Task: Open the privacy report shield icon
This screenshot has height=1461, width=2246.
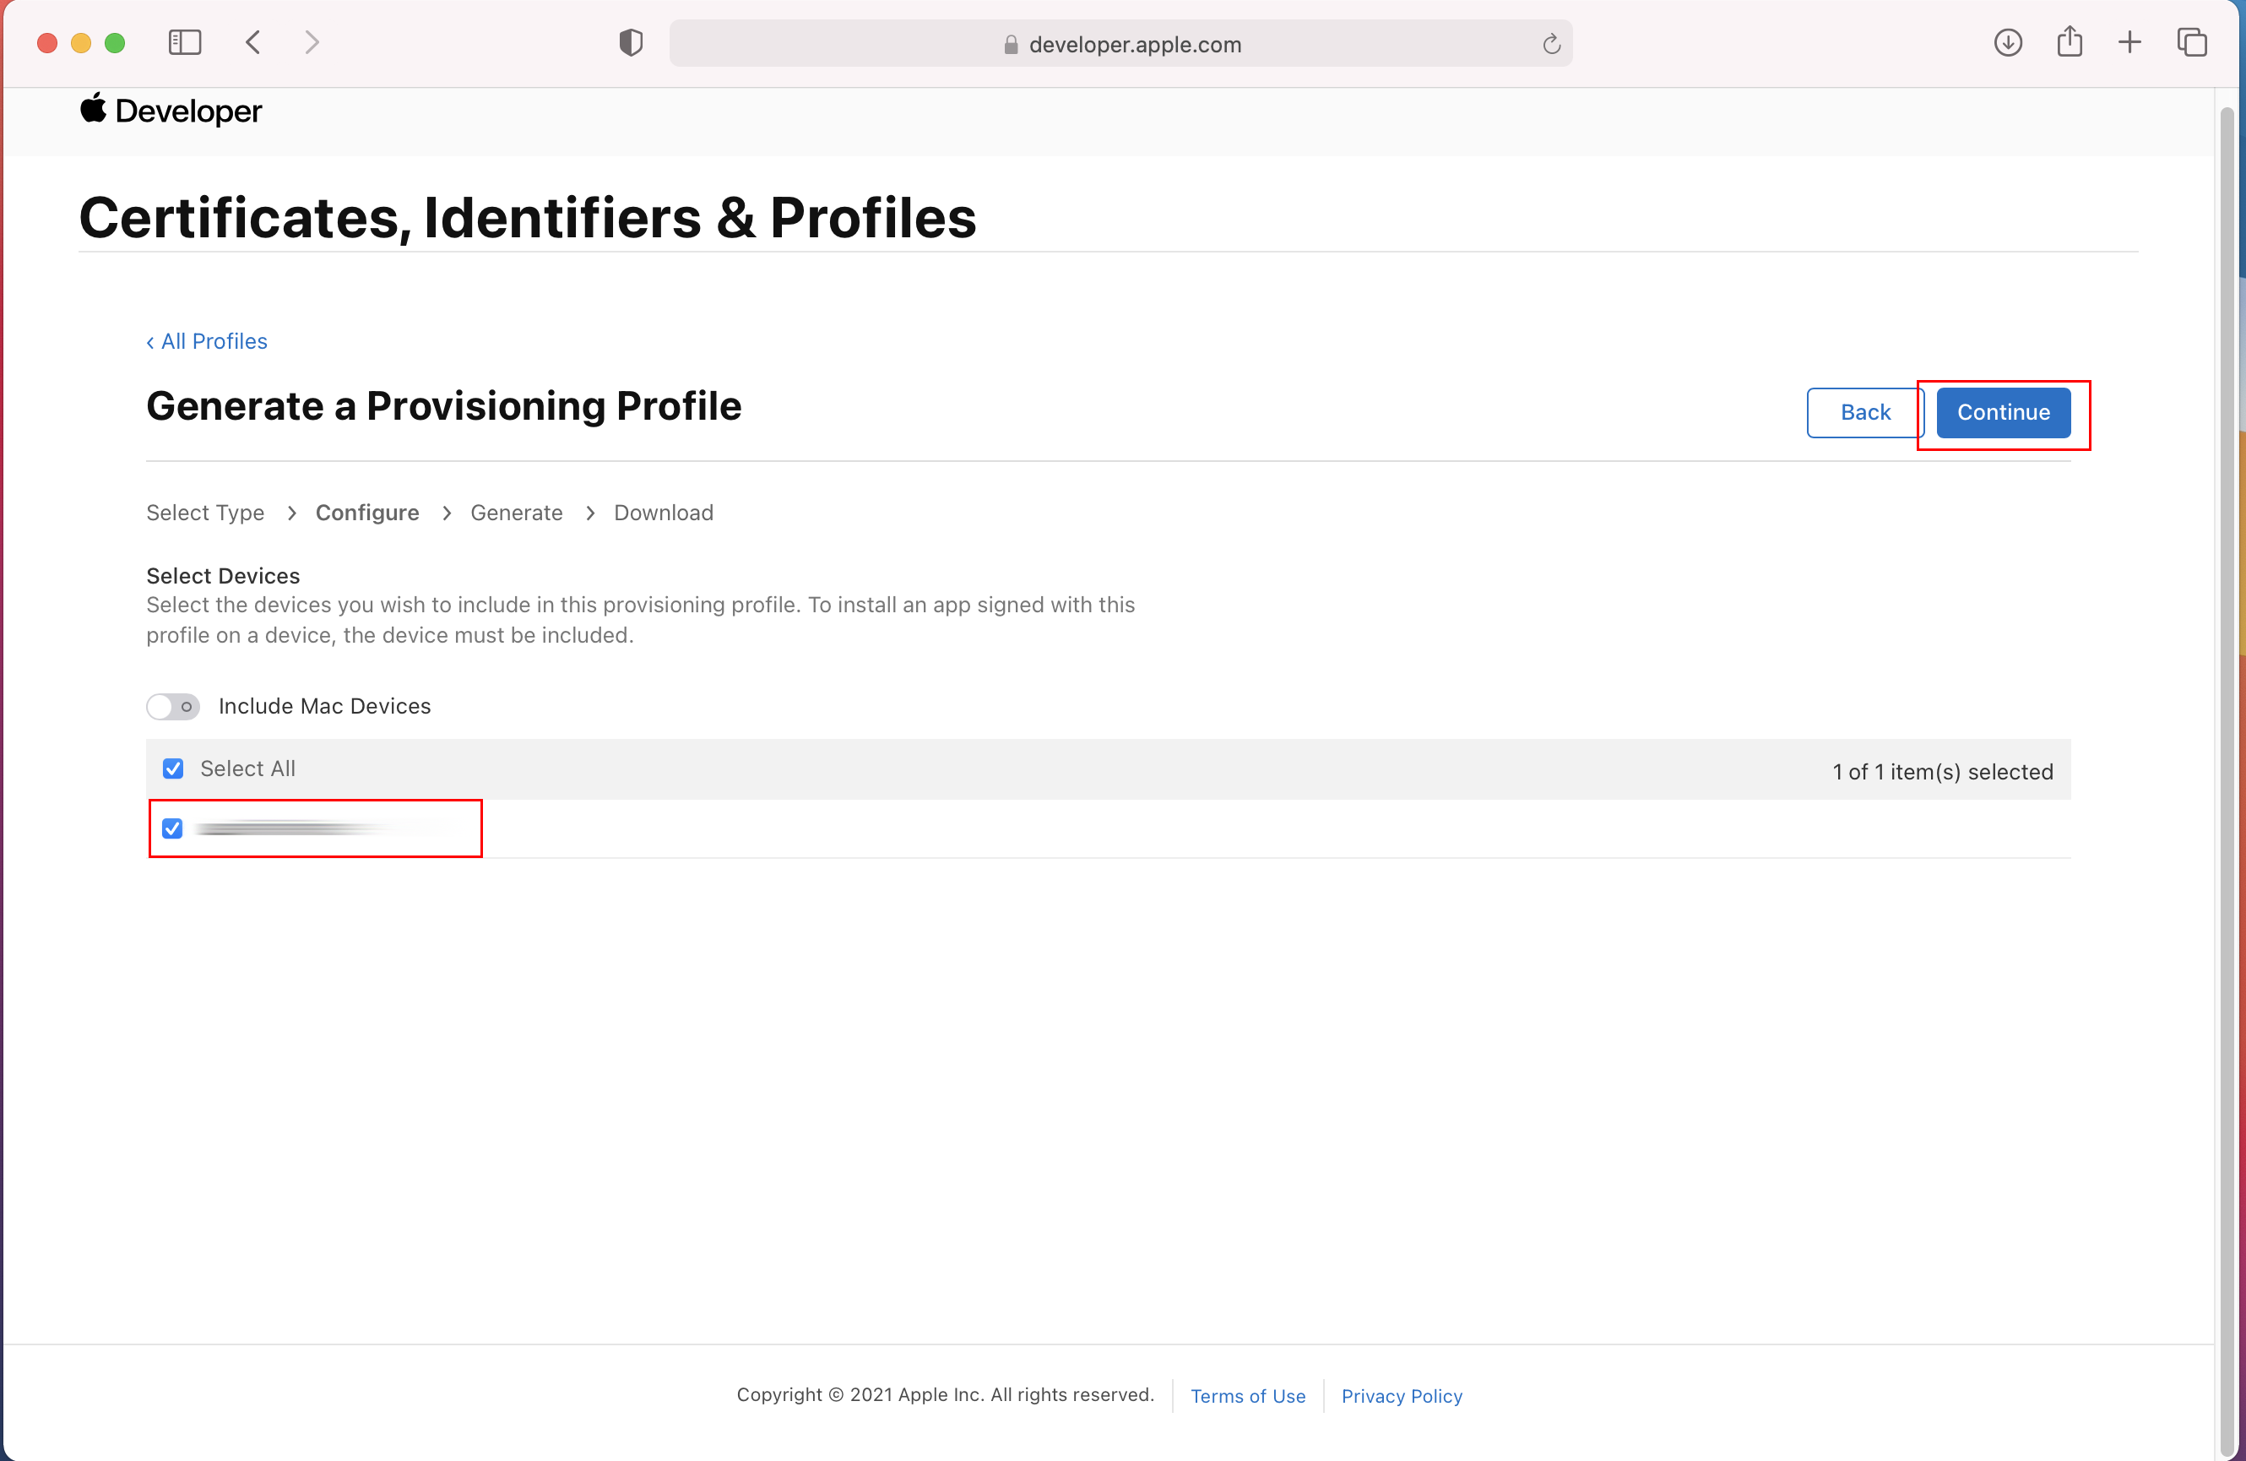Action: pos(631,42)
